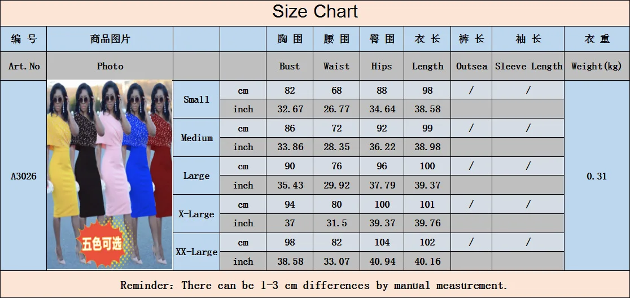Click the yellow dress in the photo
The width and height of the screenshot is (630, 298).
[62, 165]
